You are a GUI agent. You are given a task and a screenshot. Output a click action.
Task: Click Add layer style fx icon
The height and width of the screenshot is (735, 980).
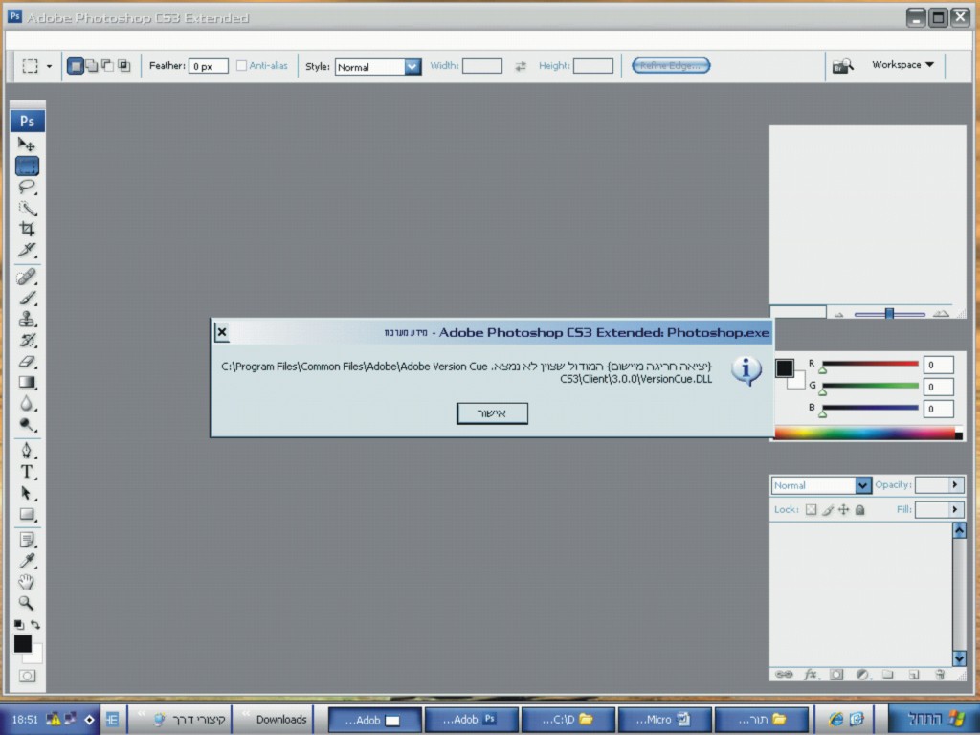811,675
